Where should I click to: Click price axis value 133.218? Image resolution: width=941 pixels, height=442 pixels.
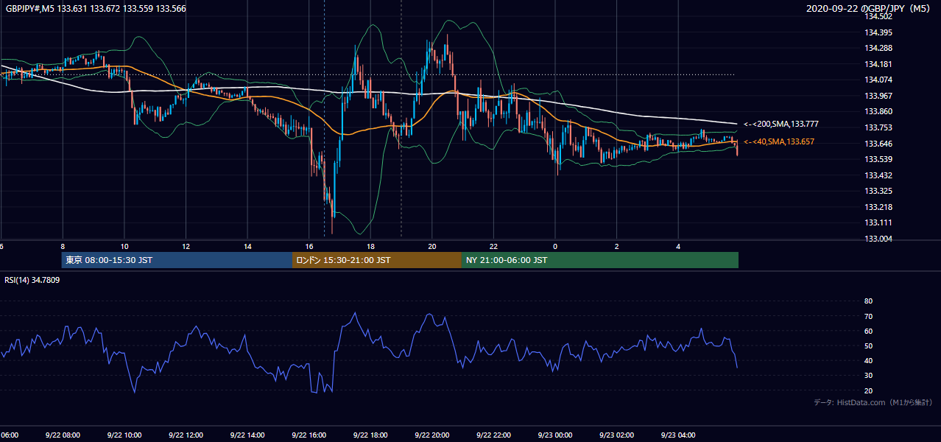pos(878,207)
